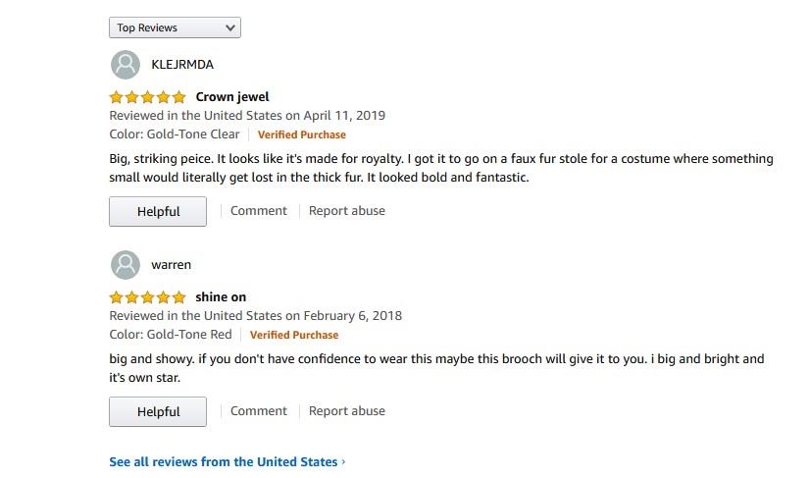The image size is (811, 478).
Task: Report abuse for warren's review
Action: (x=347, y=411)
